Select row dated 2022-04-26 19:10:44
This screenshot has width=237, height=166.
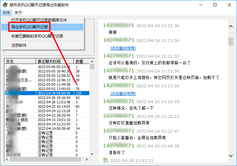[x=47, y=98]
